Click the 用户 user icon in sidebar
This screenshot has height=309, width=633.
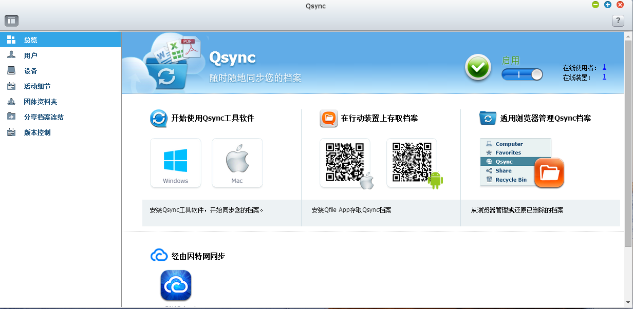(11, 55)
